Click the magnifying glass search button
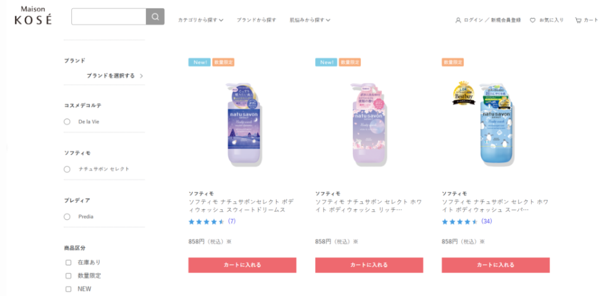 point(155,17)
